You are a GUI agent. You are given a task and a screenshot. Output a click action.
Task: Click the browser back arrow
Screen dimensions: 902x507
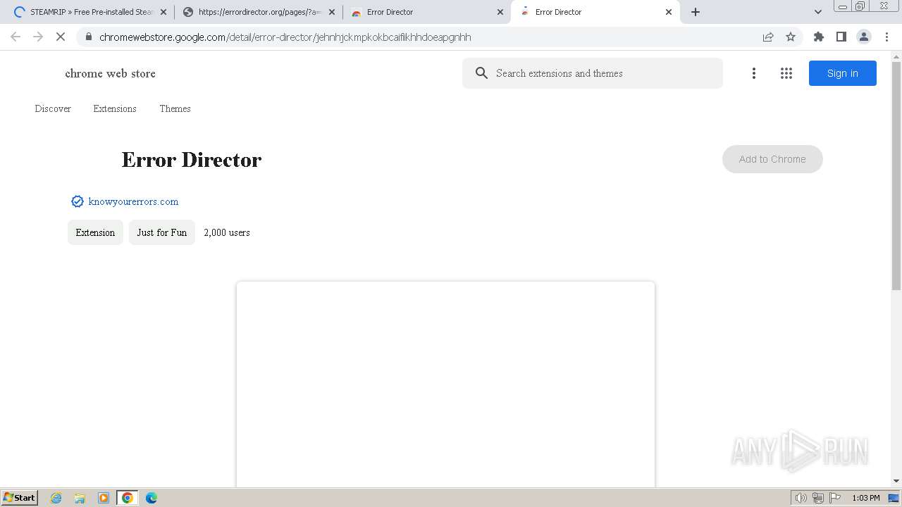(x=16, y=37)
